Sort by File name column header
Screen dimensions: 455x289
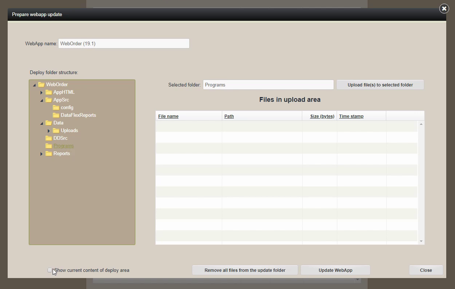[x=168, y=116]
